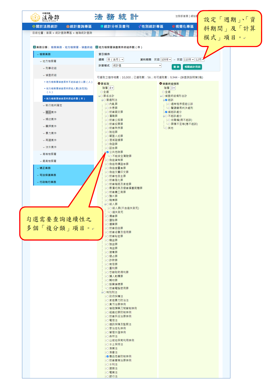Viewport: 268px width, 389px height.
Task: Click the book icon beside 統計分析及書刊
Action: [x=102, y=26]
